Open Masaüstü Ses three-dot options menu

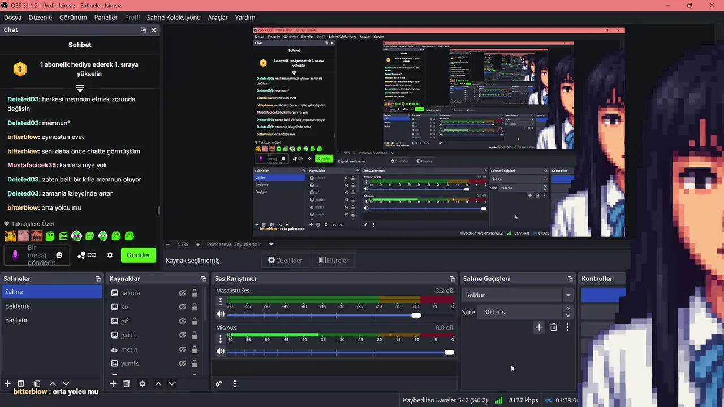tap(221, 302)
